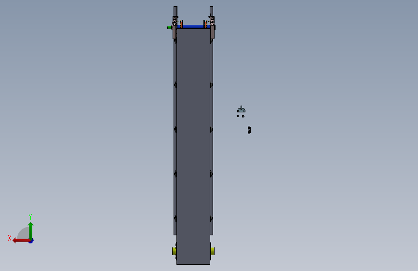Select the green shaft end at top left
This screenshot has height=271, width=418.
[x=169, y=27]
